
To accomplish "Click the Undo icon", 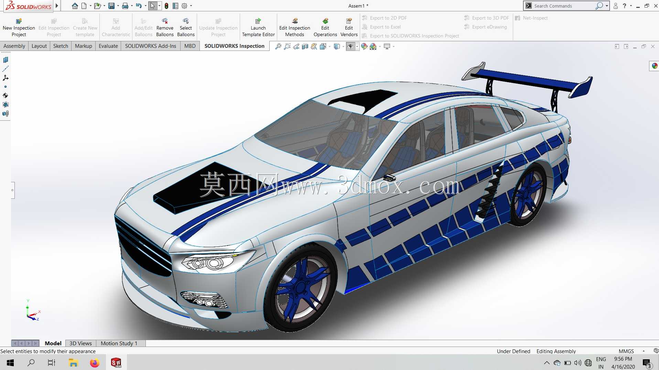I will 139,6.
